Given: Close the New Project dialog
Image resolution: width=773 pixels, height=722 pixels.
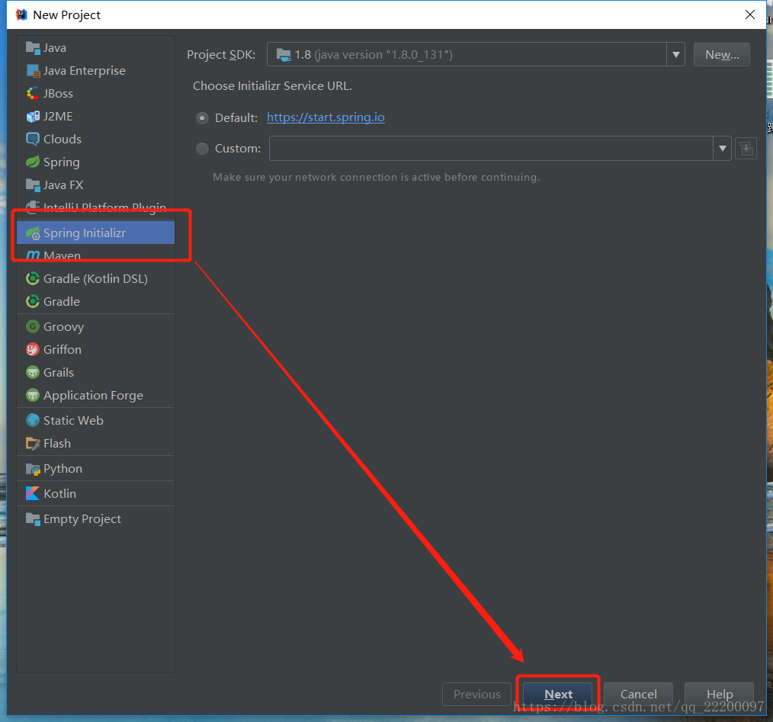Looking at the screenshot, I should click(750, 14).
